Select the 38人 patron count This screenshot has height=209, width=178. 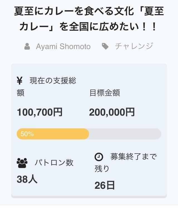click(27, 179)
